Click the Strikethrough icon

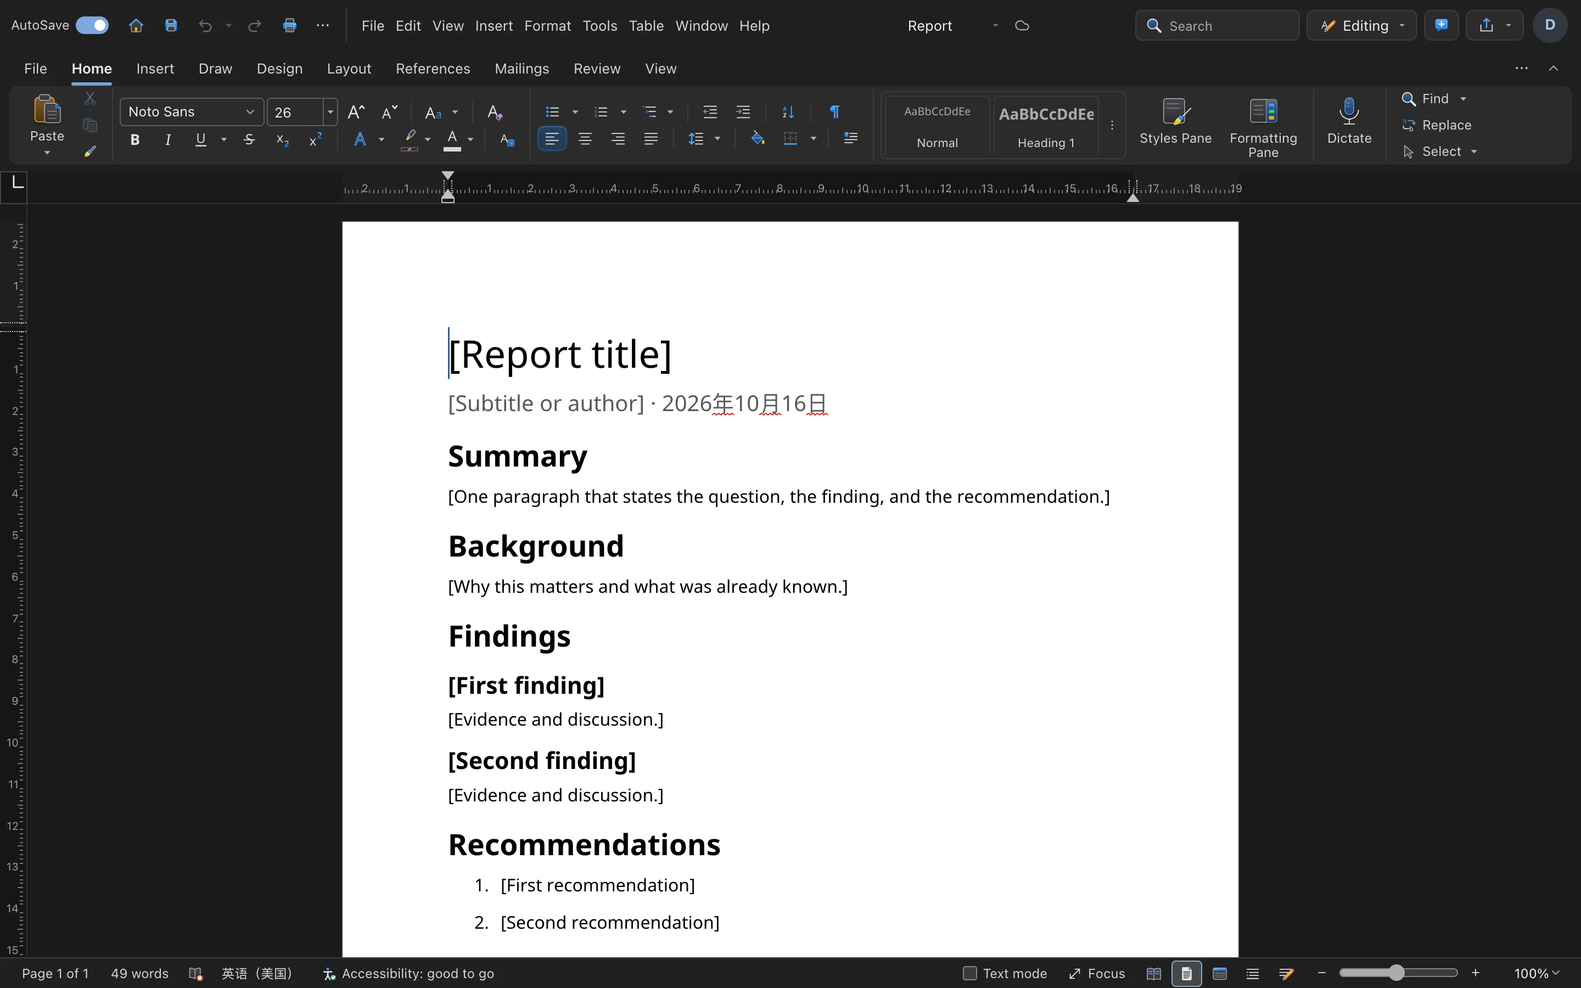[x=249, y=139]
